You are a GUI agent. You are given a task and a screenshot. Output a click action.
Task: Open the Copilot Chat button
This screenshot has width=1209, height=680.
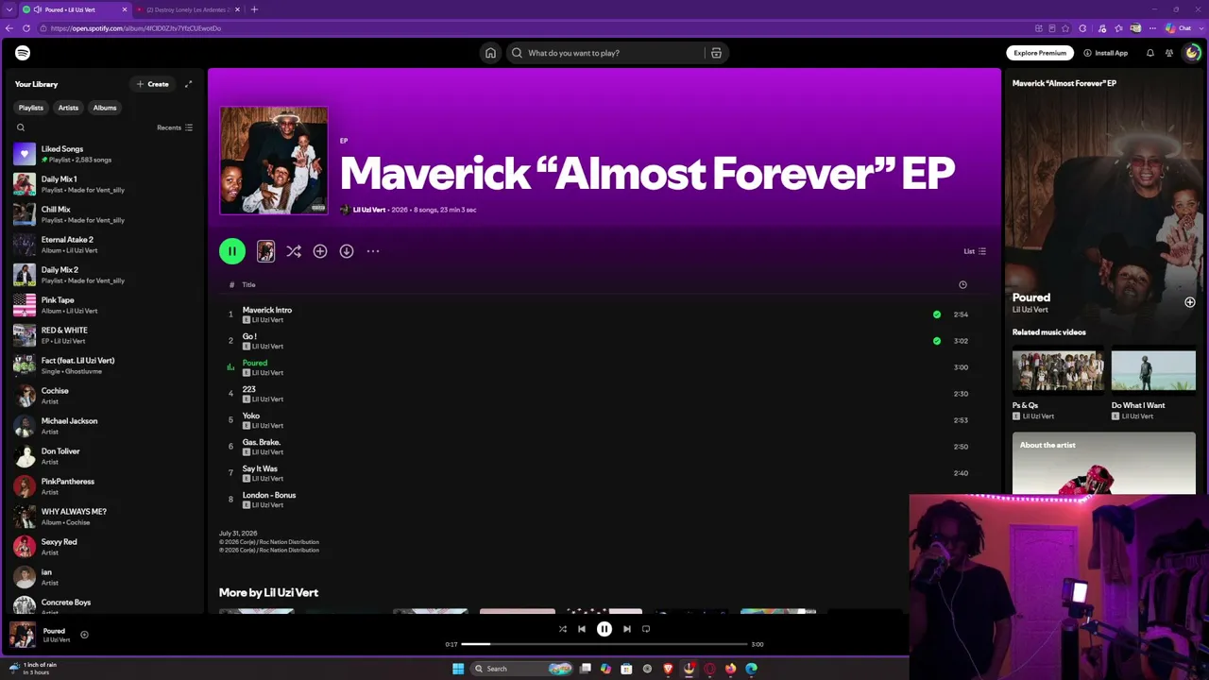coord(1180,28)
